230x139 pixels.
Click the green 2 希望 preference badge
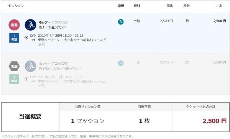(x=14, y=79)
